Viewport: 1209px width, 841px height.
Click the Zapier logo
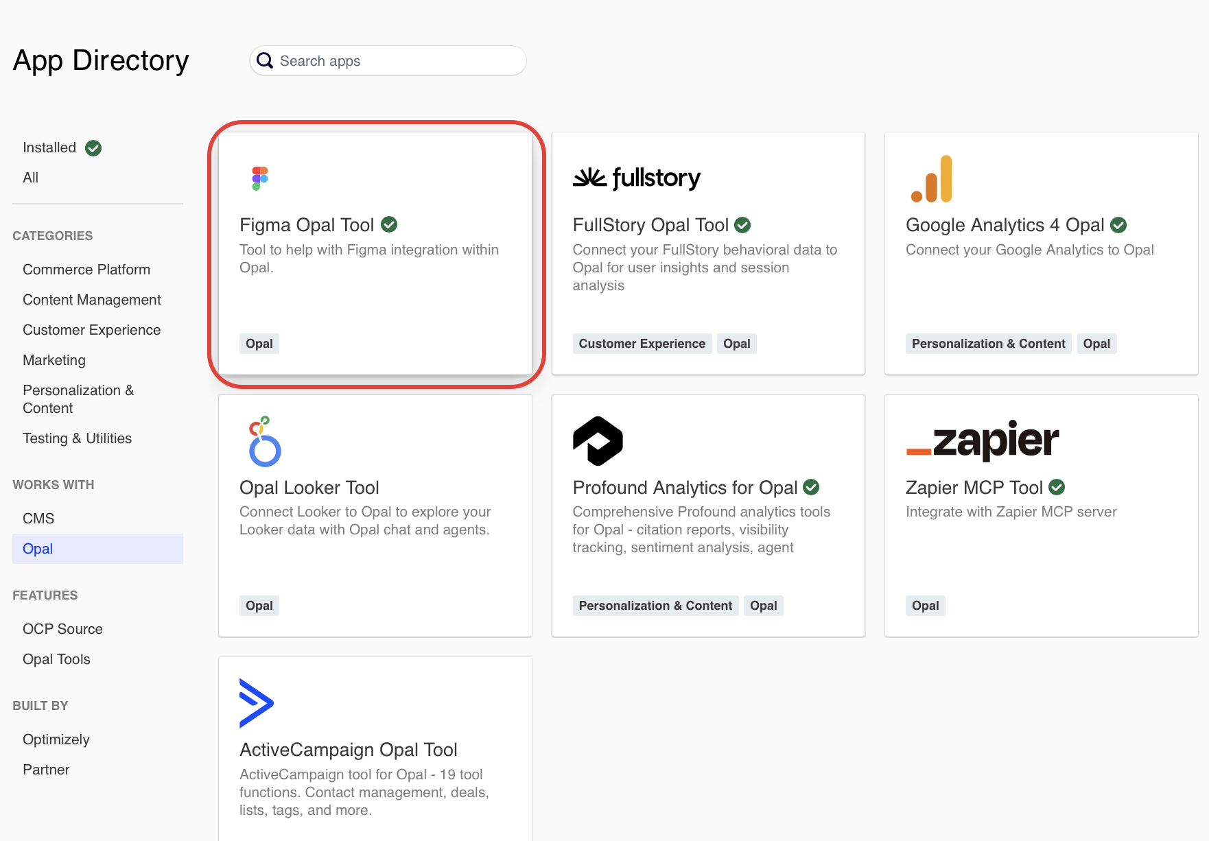click(x=983, y=440)
